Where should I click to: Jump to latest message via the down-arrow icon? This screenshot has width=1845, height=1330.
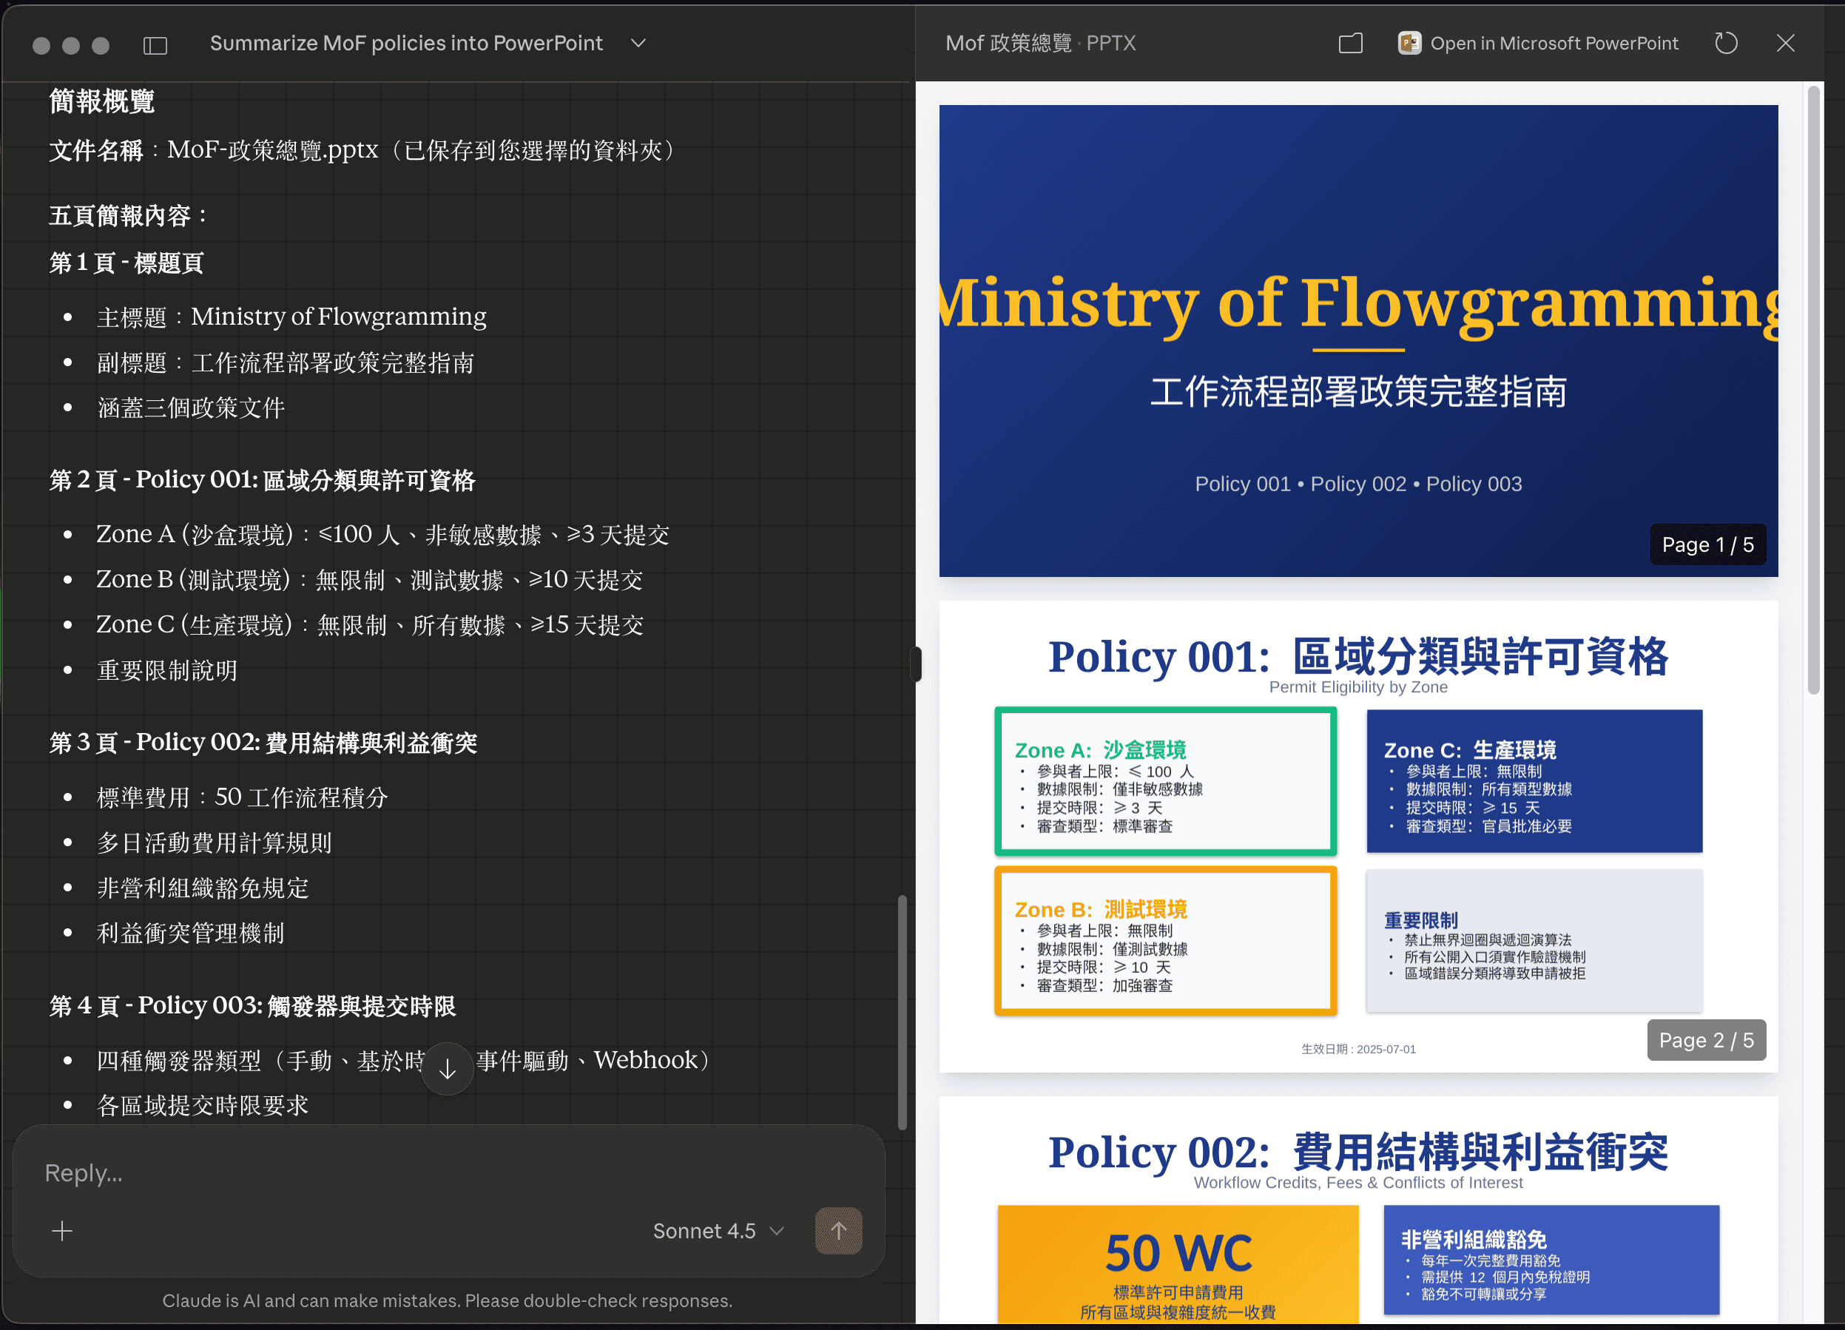448,1068
